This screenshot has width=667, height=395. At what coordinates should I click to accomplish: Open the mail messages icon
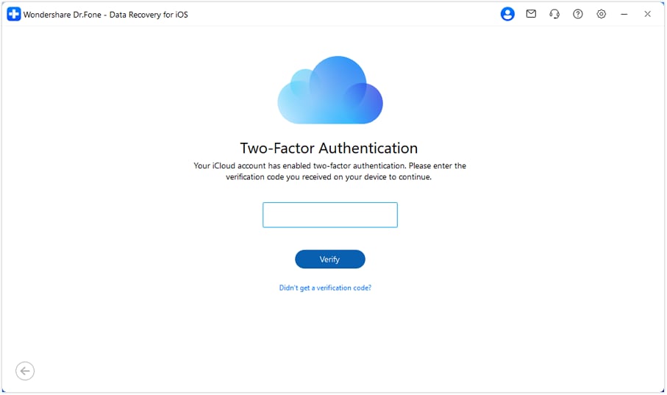coord(531,14)
